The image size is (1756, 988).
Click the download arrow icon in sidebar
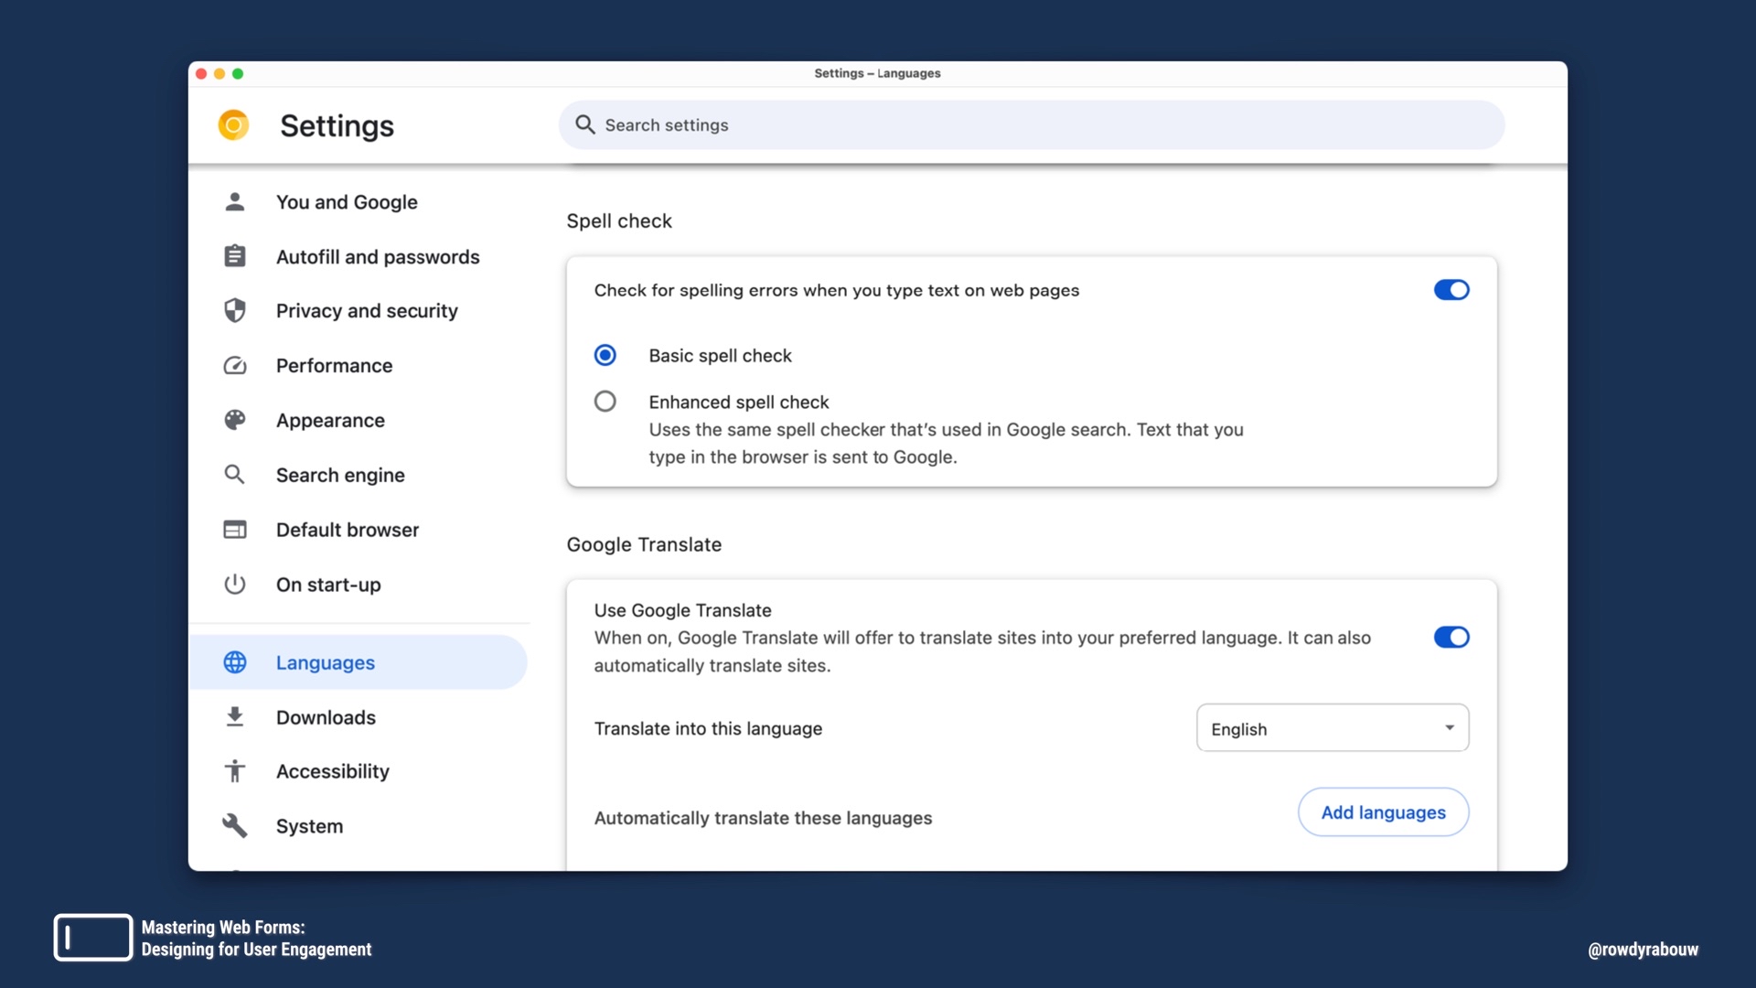(x=235, y=716)
